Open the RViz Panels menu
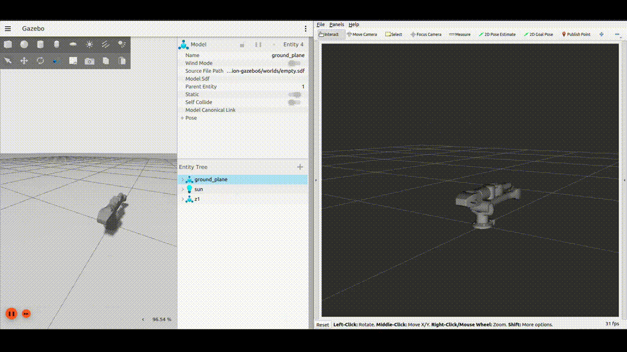The height and width of the screenshot is (352, 627). [x=337, y=24]
